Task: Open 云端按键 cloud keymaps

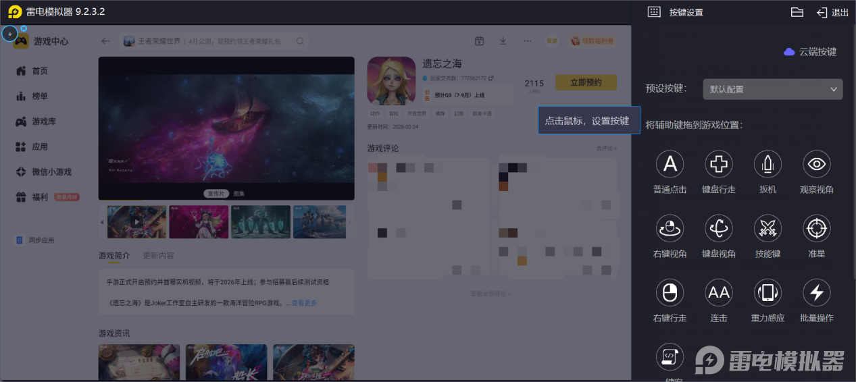Action: click(x=810, y=52)
